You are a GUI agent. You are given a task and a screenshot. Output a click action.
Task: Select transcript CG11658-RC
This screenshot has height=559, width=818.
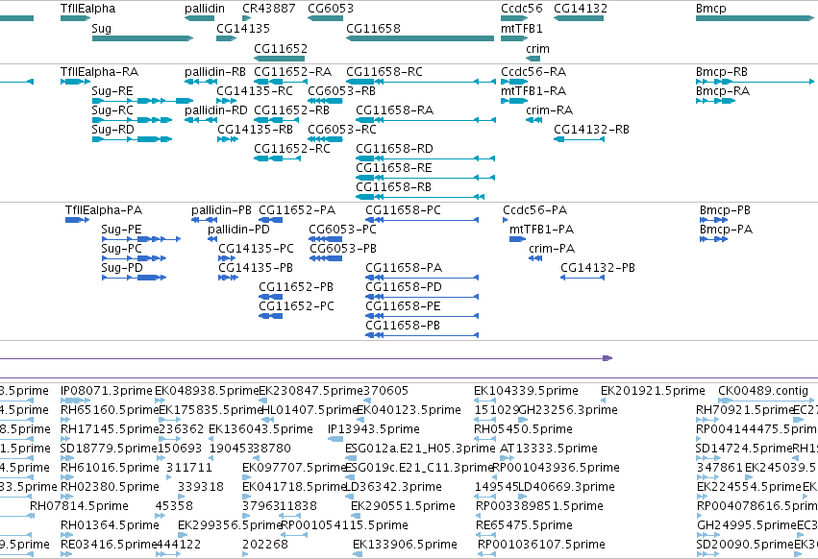click(x=420, y=82)
